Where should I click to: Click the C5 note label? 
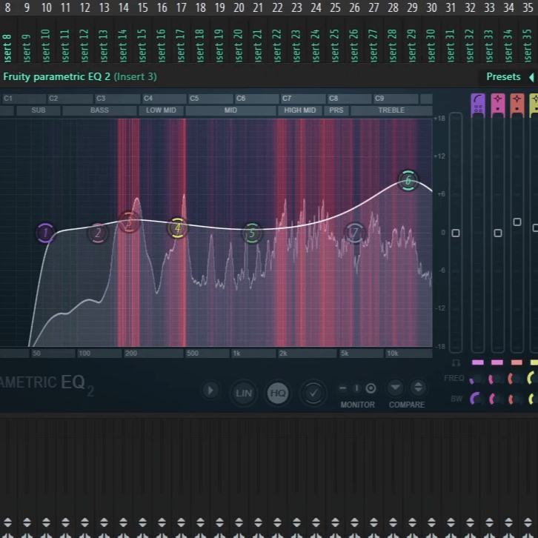pyautogui.click(x=194, y=99)
